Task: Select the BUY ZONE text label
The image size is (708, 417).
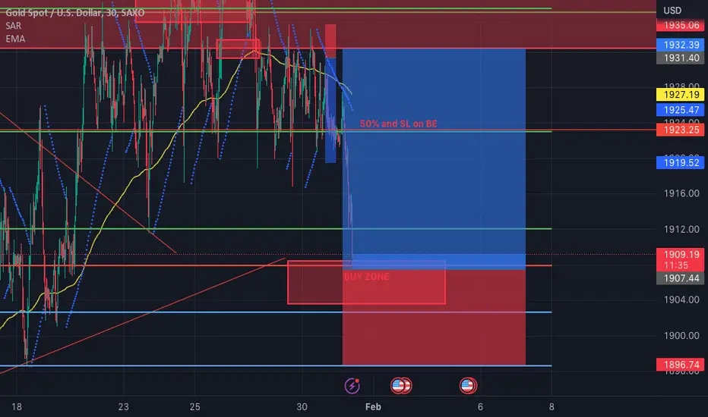Action: 366,277
